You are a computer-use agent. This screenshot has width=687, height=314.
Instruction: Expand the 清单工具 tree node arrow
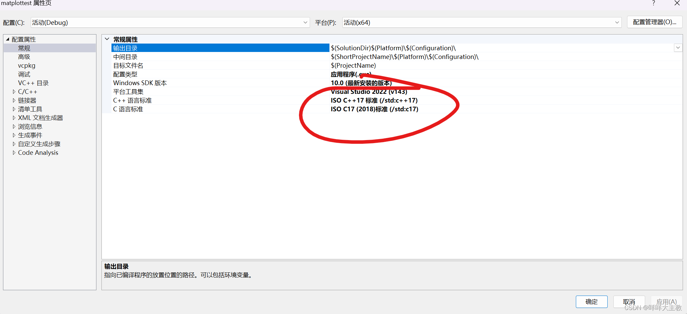[x=14, y=109]
